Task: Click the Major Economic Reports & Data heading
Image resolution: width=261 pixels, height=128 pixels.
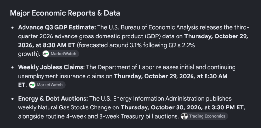Action: click(65, 13)
